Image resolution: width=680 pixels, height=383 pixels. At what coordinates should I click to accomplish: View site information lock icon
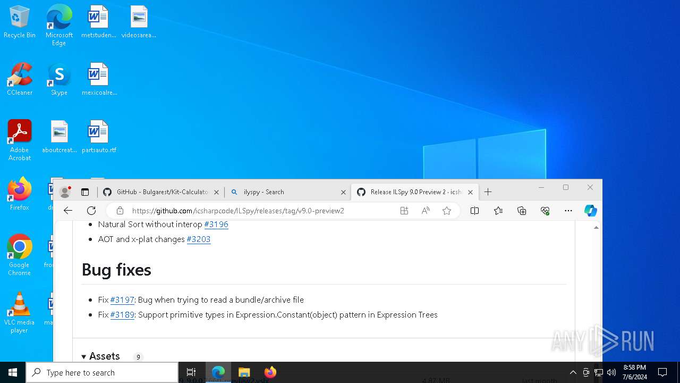point(120,211)
